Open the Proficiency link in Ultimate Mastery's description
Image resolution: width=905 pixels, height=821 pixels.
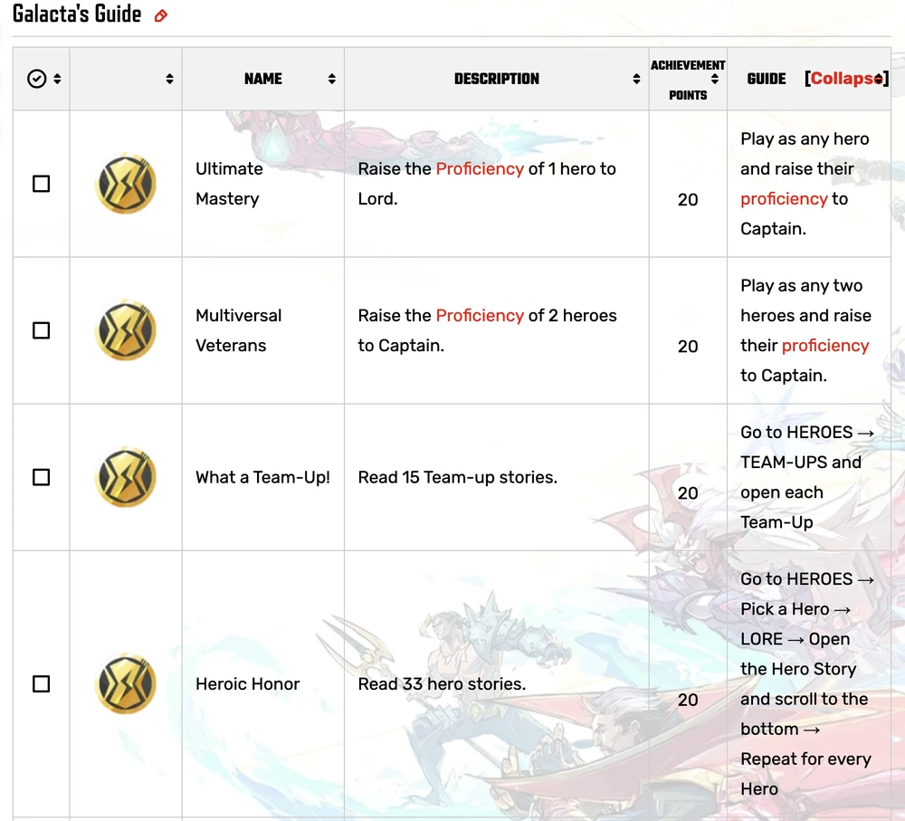point(481,168)
